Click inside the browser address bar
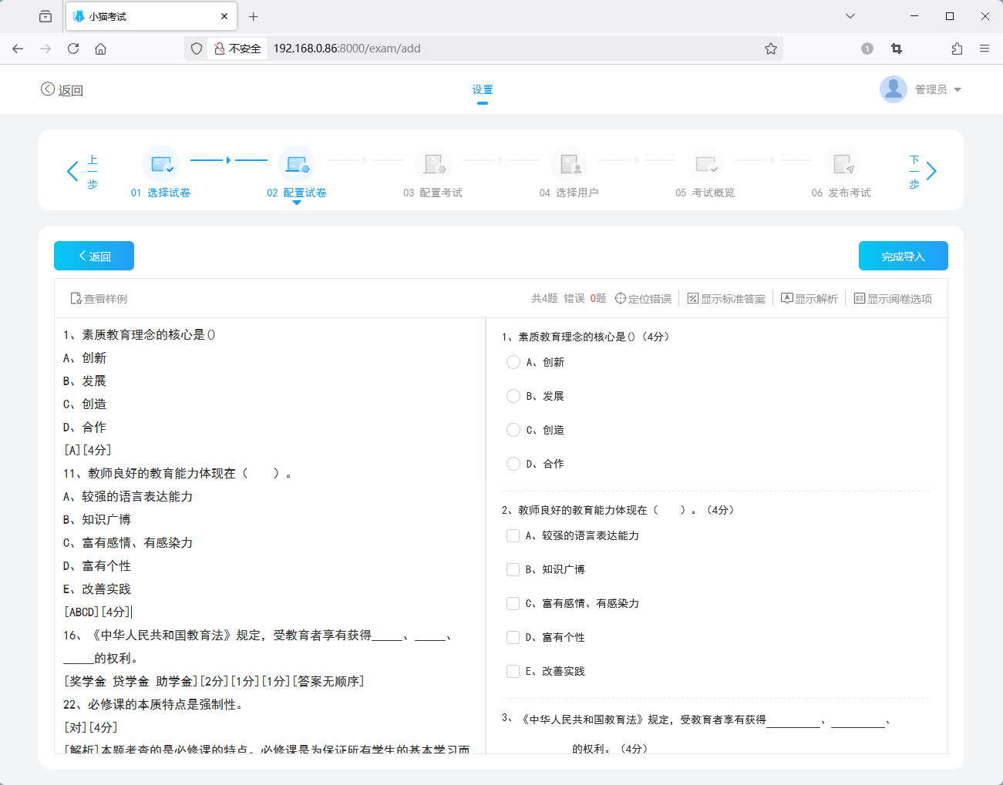 pyautogui.click(x=463, y=48)
